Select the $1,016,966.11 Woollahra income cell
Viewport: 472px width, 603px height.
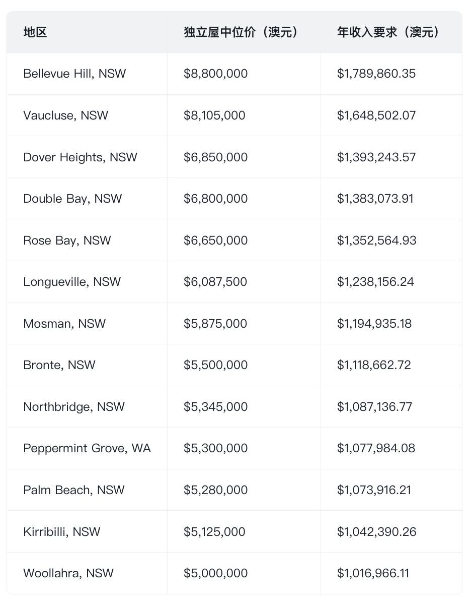click(373, 573)
